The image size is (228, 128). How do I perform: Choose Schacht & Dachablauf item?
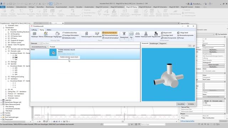(110, 38)
